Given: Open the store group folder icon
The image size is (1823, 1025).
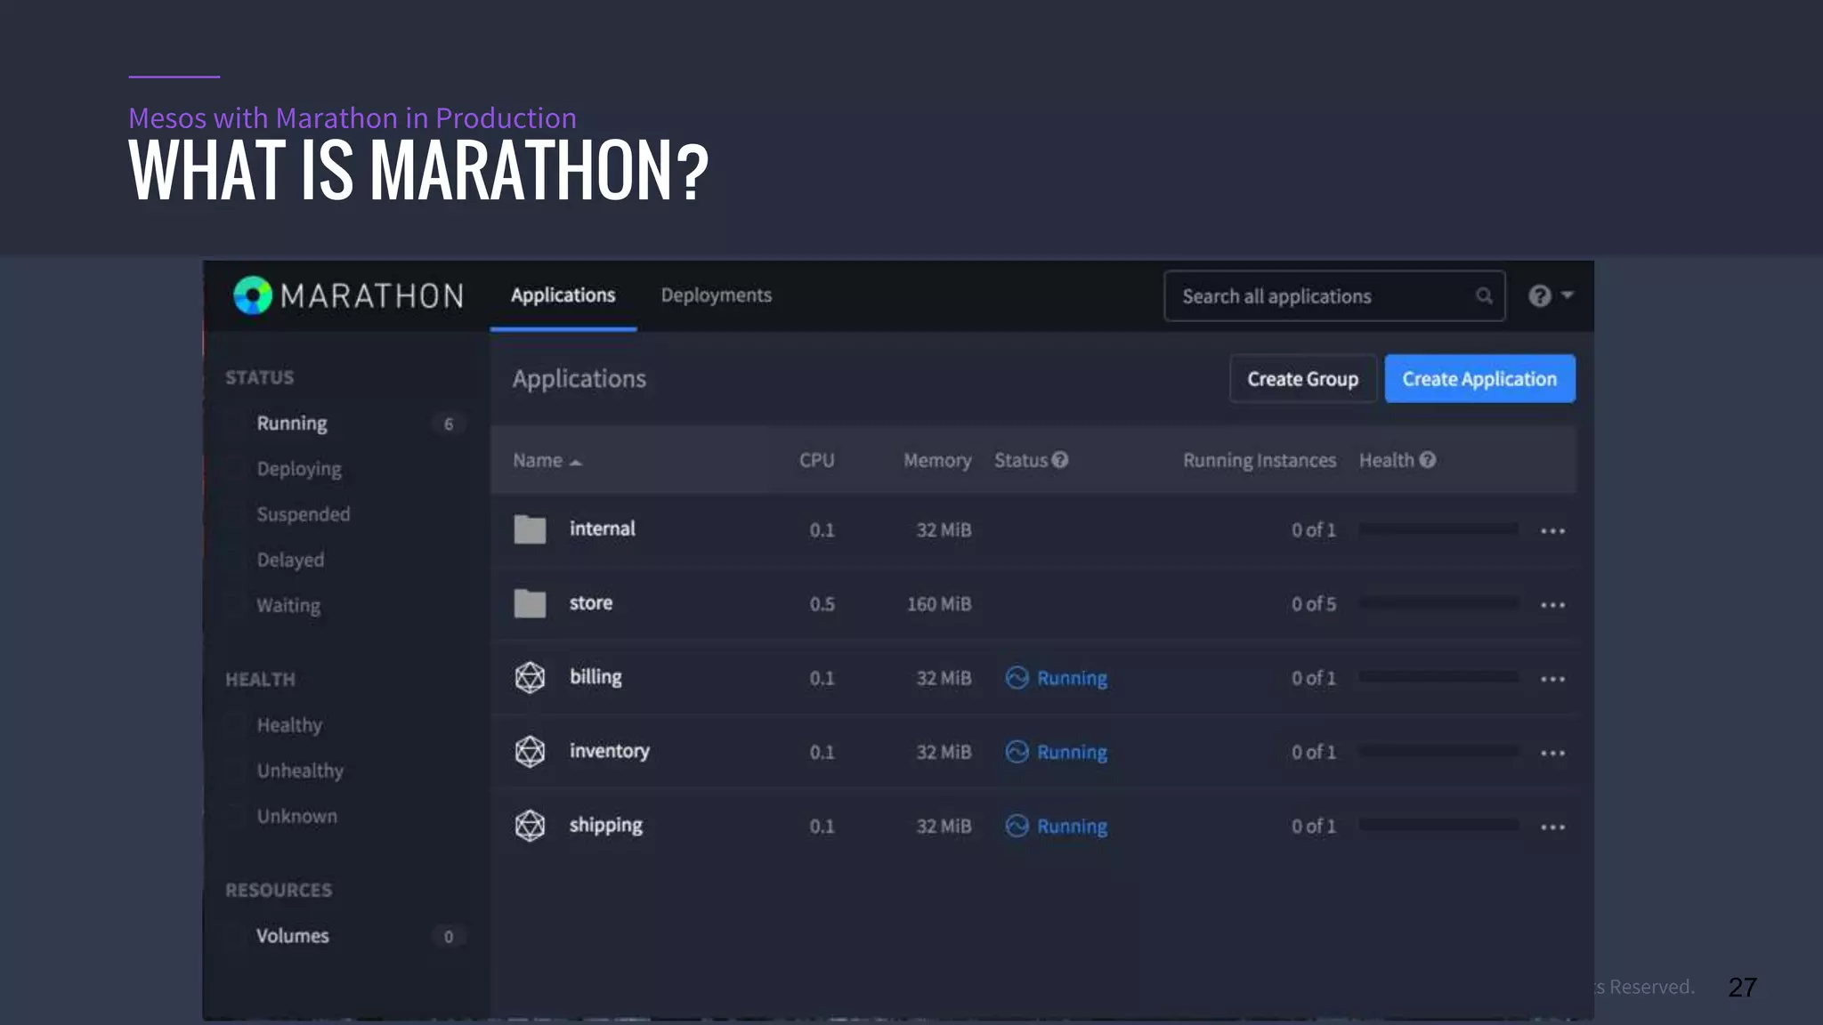Looking at the screenshot, I should (530, 603).
